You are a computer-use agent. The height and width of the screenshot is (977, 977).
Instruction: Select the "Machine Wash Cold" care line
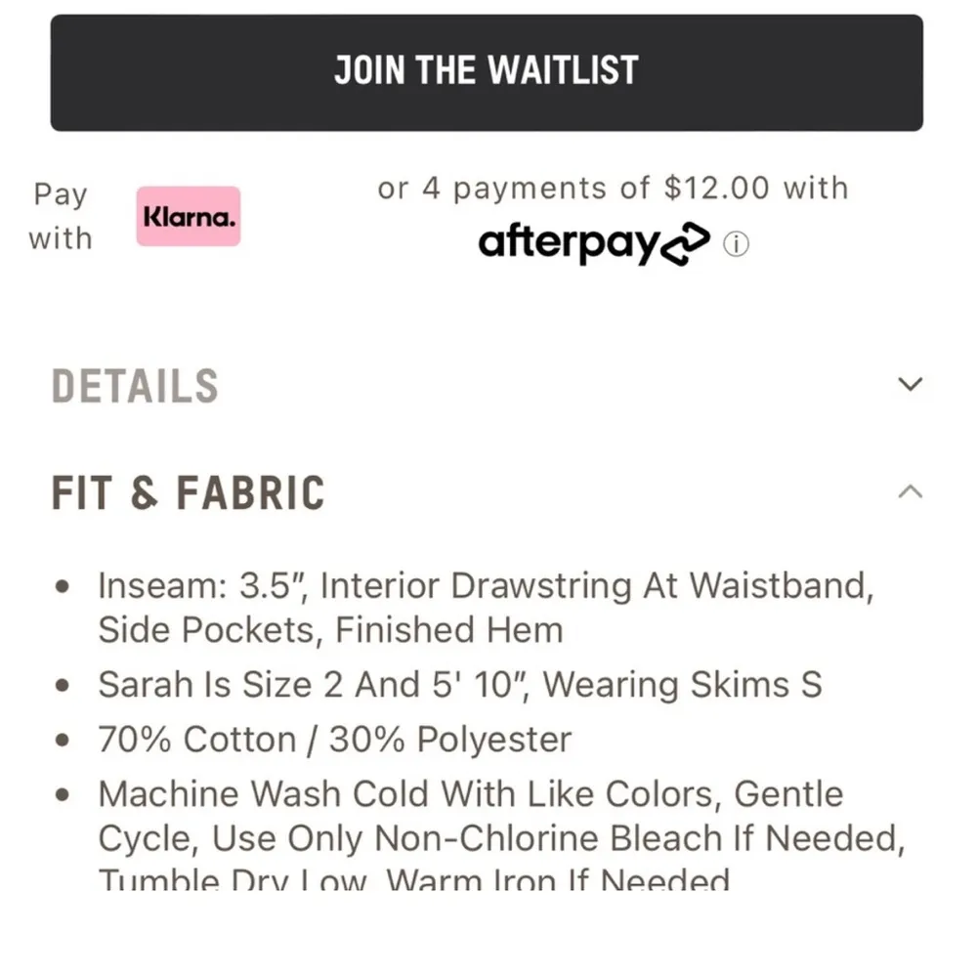point(470,793)
